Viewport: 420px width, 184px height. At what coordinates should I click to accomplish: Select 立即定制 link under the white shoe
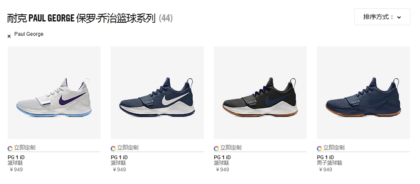click(x=25, y=148)
